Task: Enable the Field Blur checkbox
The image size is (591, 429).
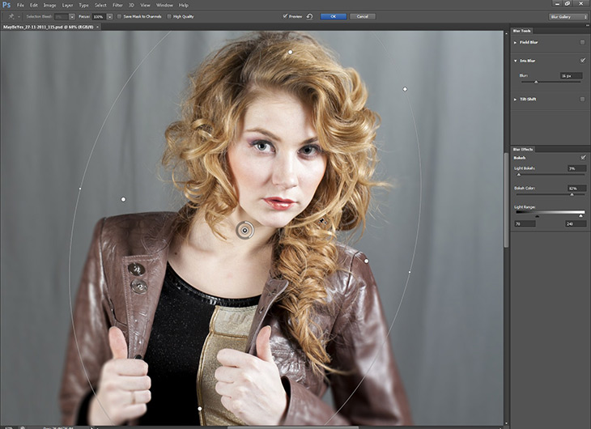Action: pyautogui.click(x=583, y=43)
